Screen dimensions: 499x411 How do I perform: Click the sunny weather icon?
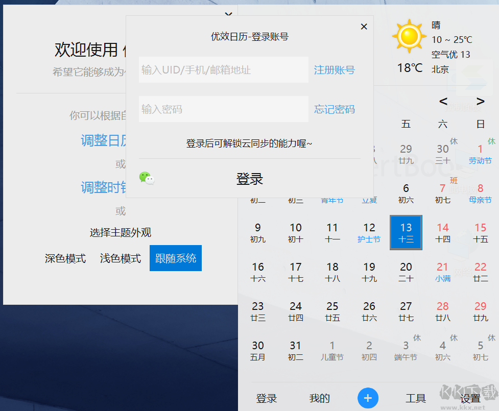408,35
